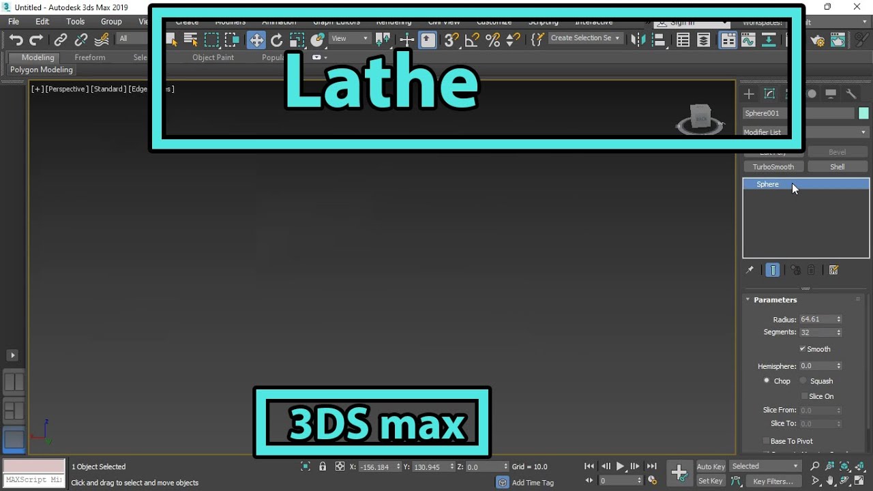
Task: Open the Selected key filter dropdown
Action: coord(765,466)
